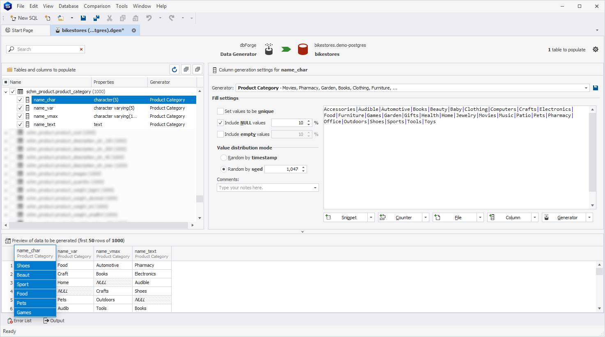
Task: Uncheck the name_vmax column checkbox
Action: [20, 116]
